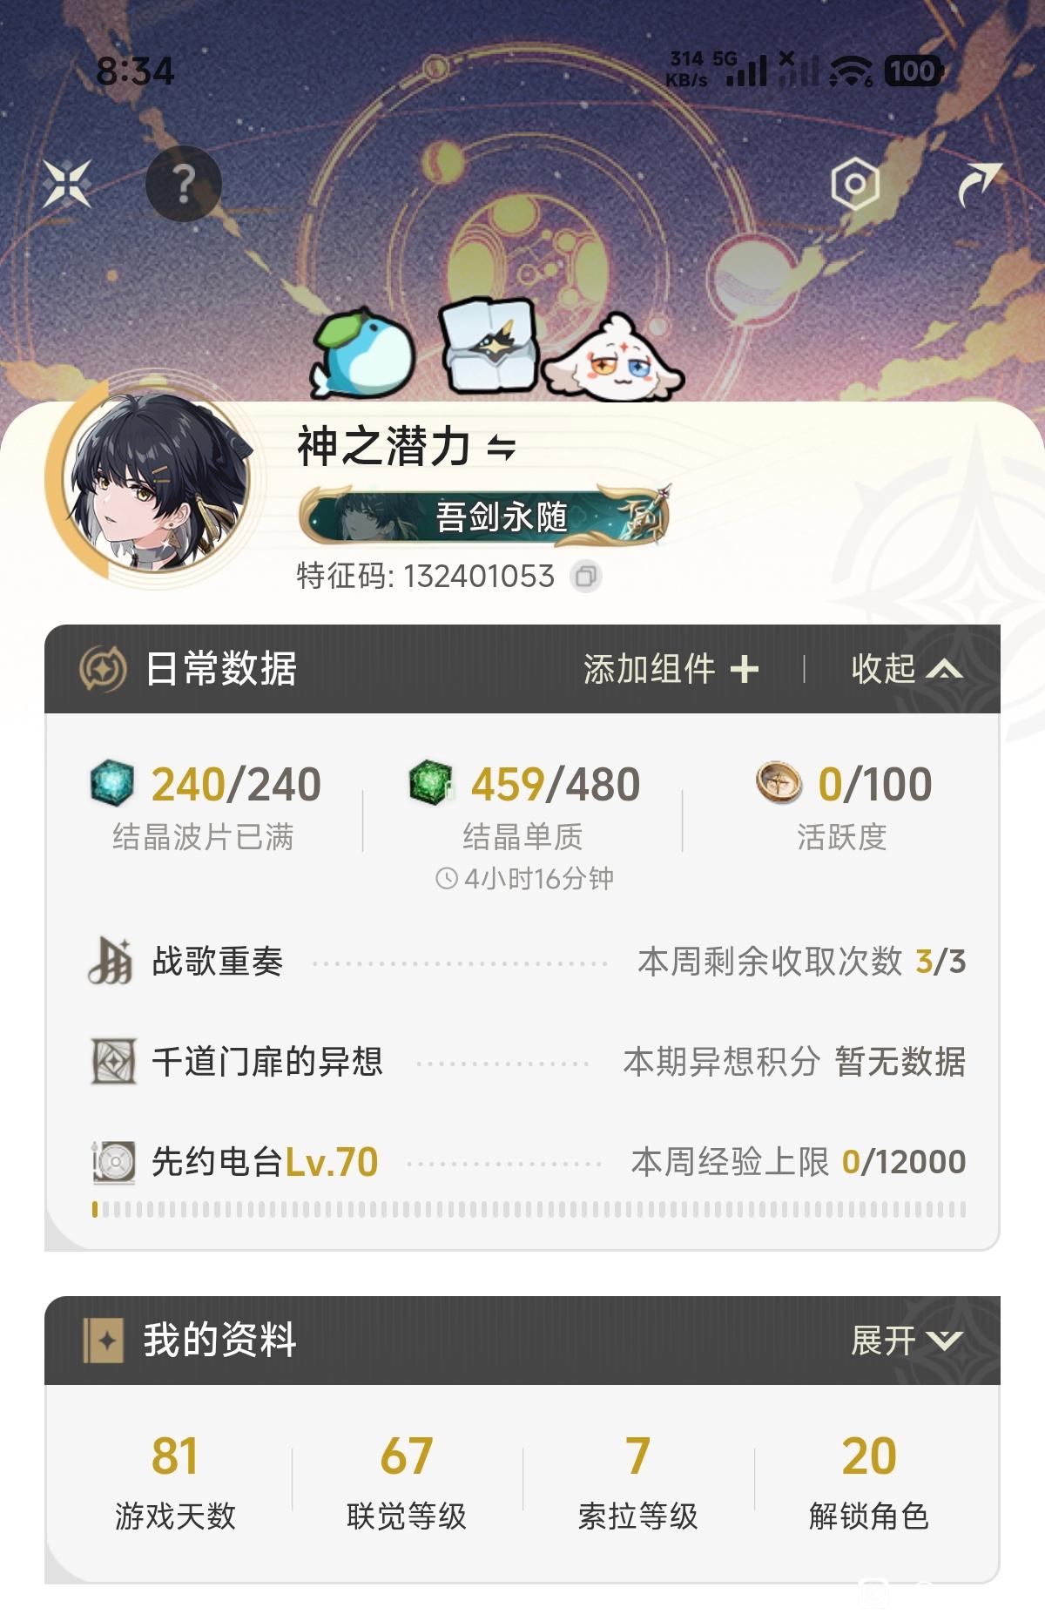This screenshot has width=1045, height=1621.
Task: Tap the ice cube mascot sticker
Action: pos(489,342)
